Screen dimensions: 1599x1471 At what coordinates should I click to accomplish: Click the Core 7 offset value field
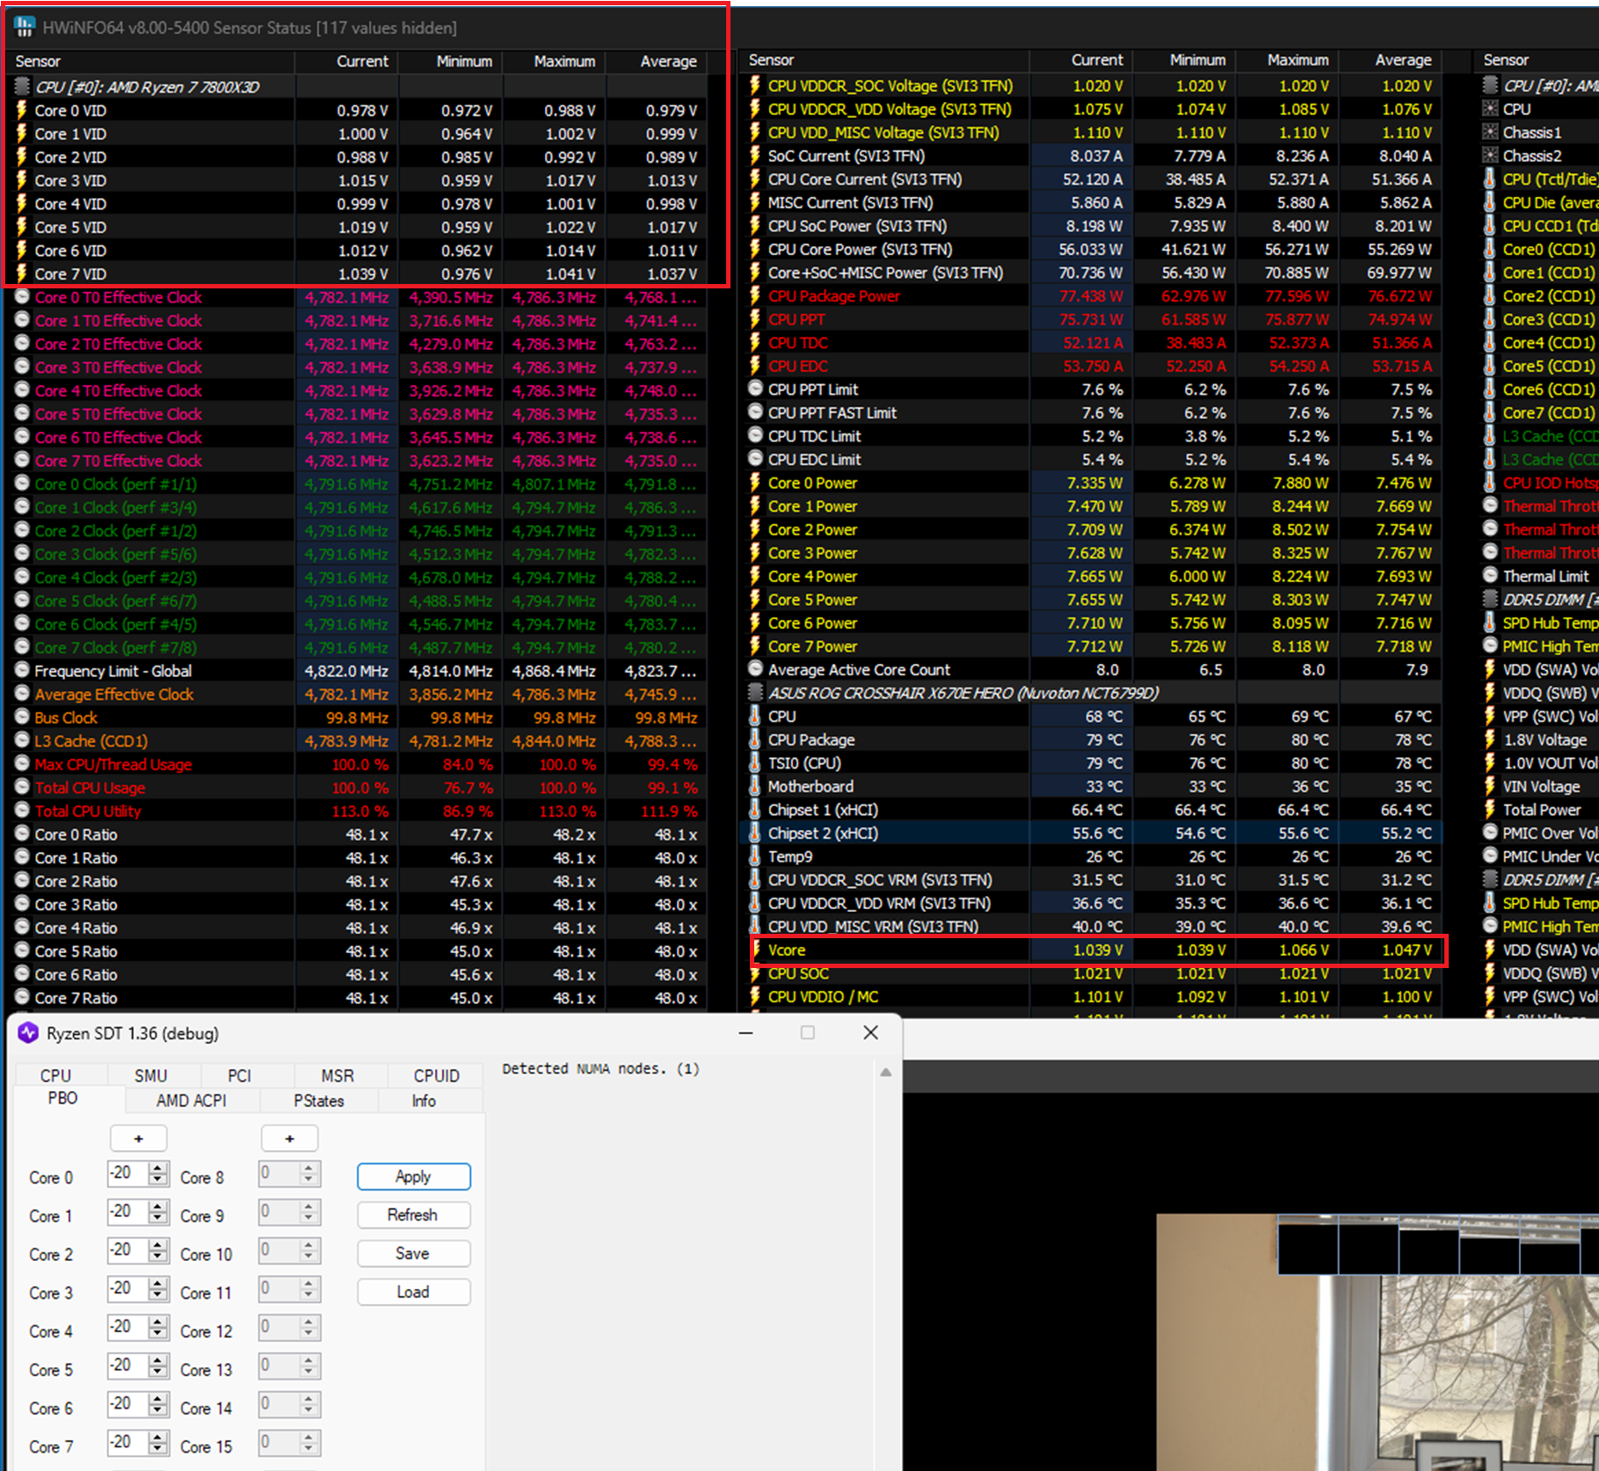(x=127, y=1443)
